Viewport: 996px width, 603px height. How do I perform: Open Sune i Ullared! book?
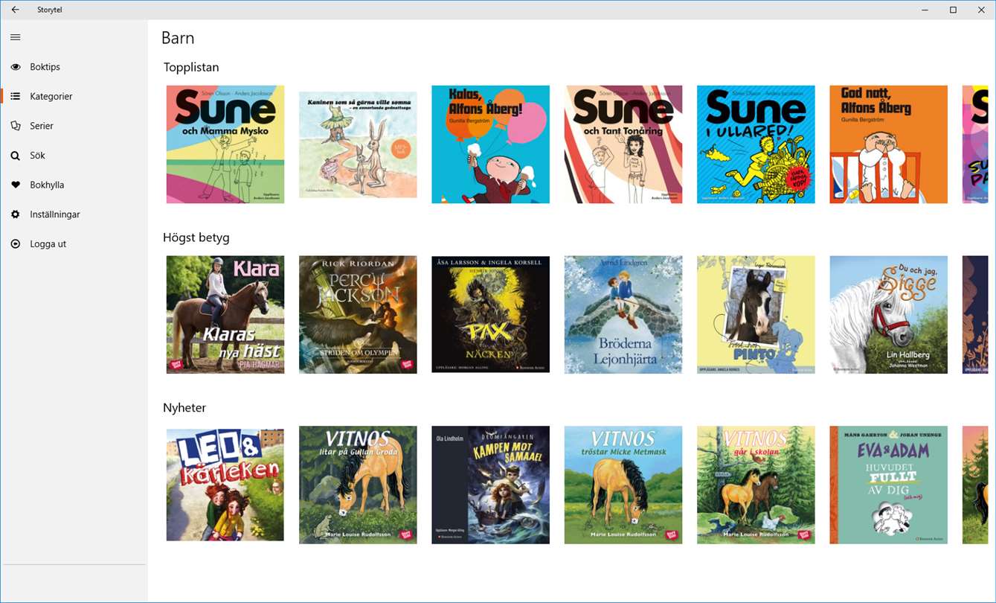coord(756,144)
